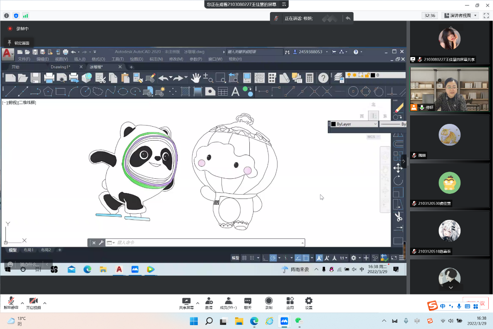Screen dimensions: 493x329
Task: Toggle grid display in AutoCAD status bar
Action: [244, 258]
